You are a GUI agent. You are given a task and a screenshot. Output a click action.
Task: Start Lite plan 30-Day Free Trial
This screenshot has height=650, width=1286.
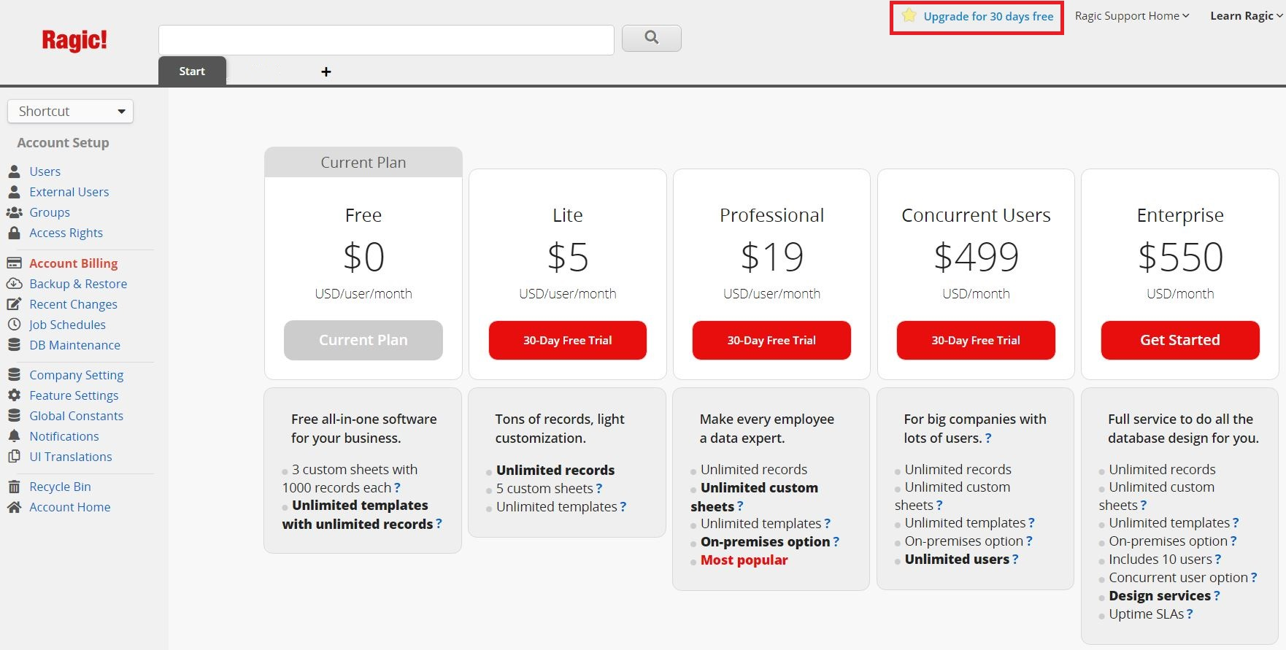tap(568, 340)
